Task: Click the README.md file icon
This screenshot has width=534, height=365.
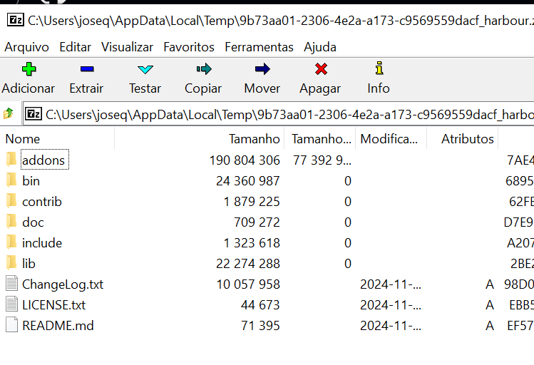Action: pos(11,325)
